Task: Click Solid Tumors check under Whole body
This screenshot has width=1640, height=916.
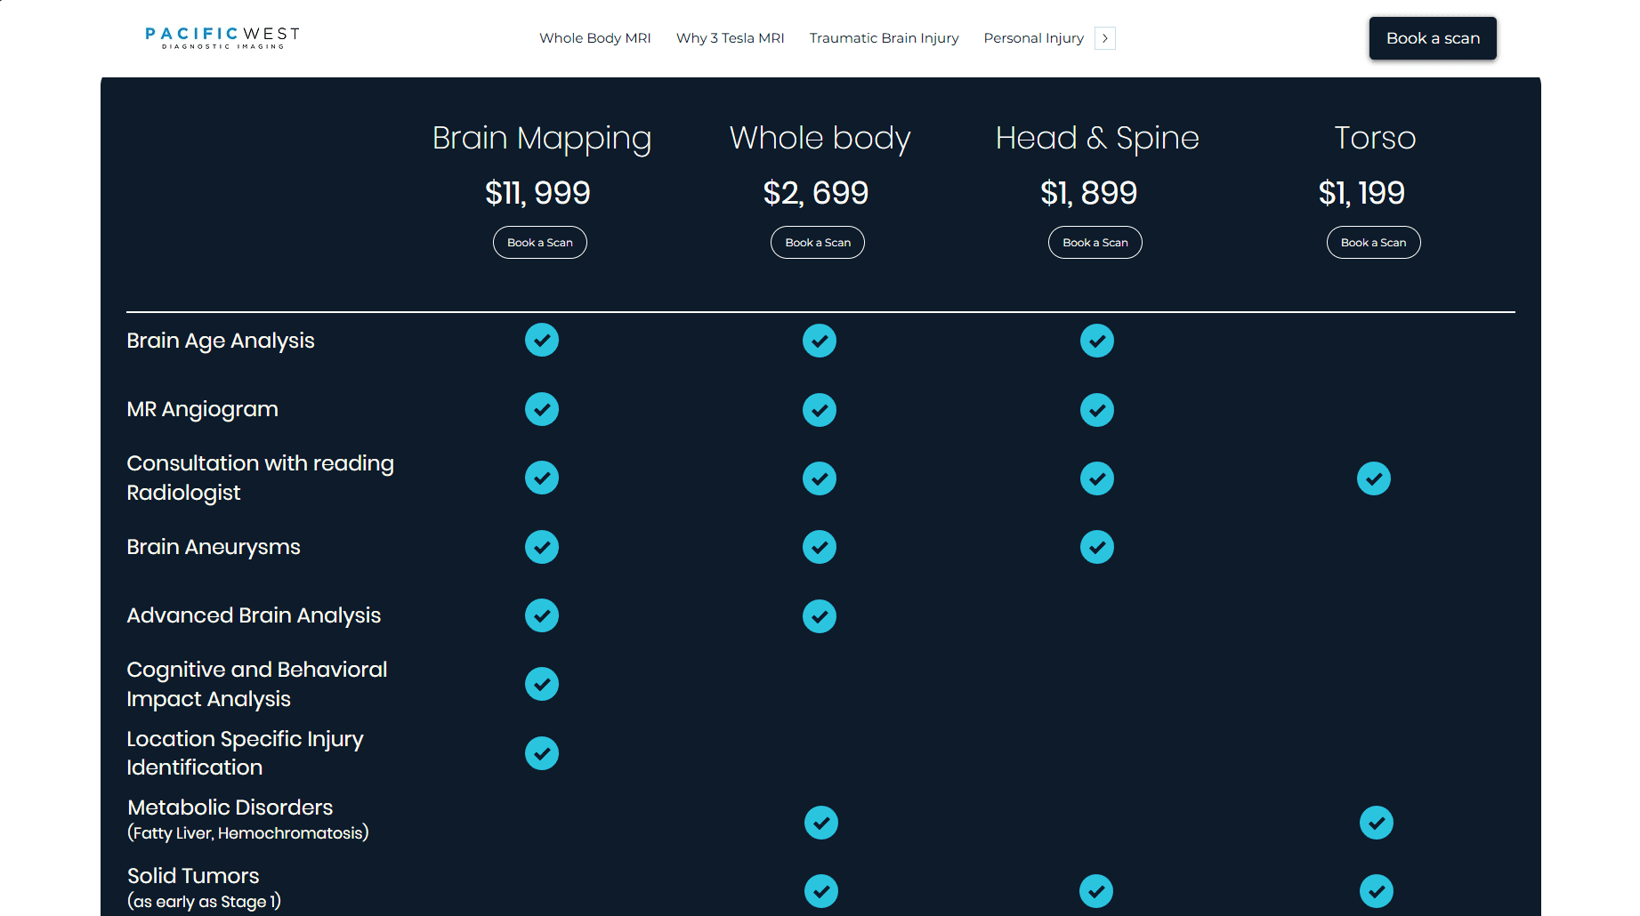Action: (x=821, y=891)
